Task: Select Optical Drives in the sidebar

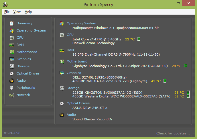Action: tap(28, 73)
